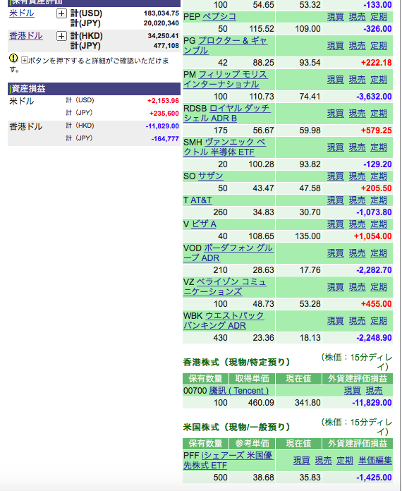
Task: Open PM フィリップ モリス インターナショナル link
Action: click(226, 80)
